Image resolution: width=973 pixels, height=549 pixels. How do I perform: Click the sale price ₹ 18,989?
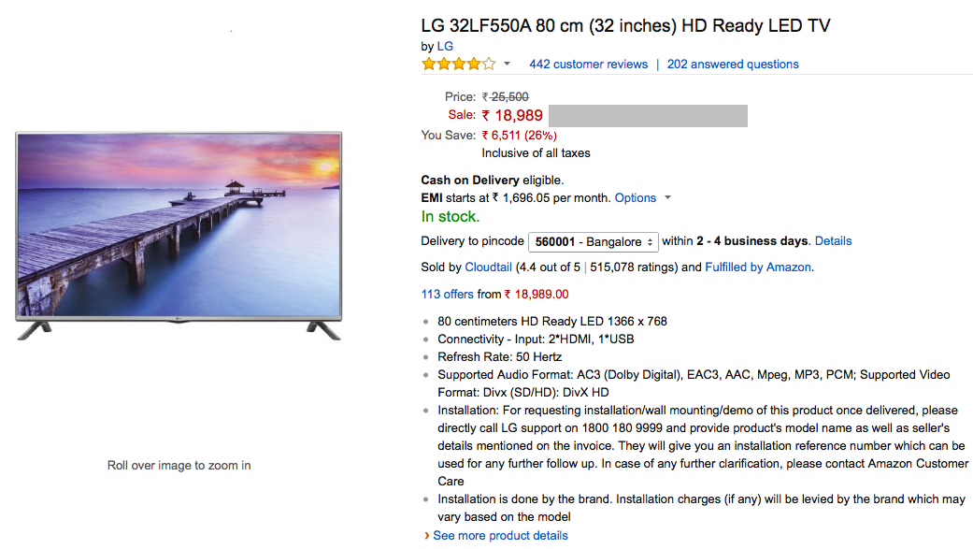pyautogui.click(x=512, y=116)
